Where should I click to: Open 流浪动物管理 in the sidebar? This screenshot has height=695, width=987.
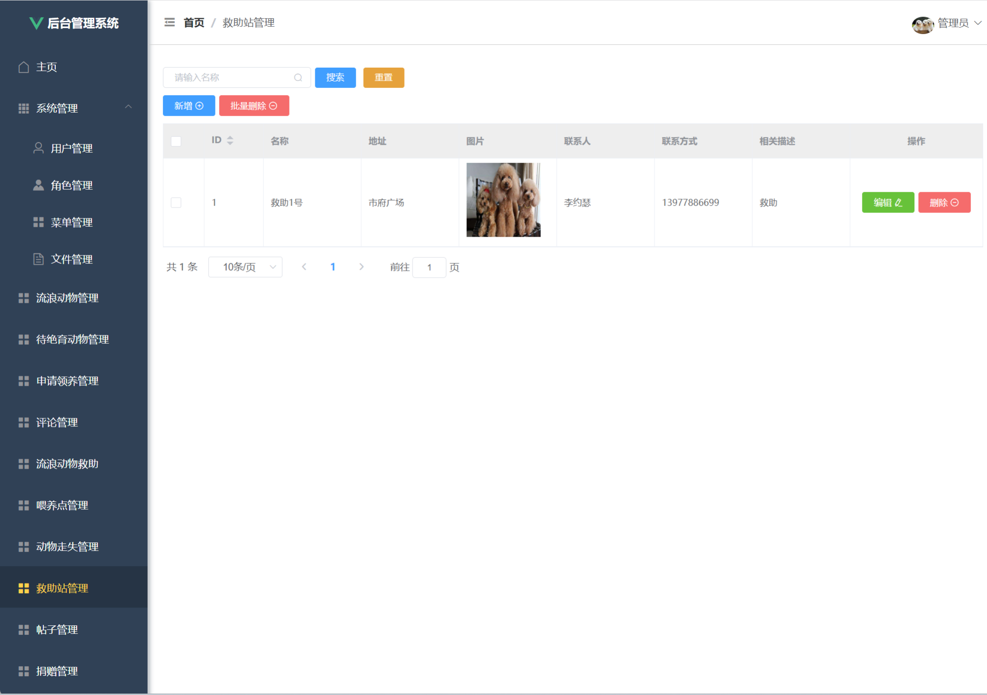coord(67,298)
